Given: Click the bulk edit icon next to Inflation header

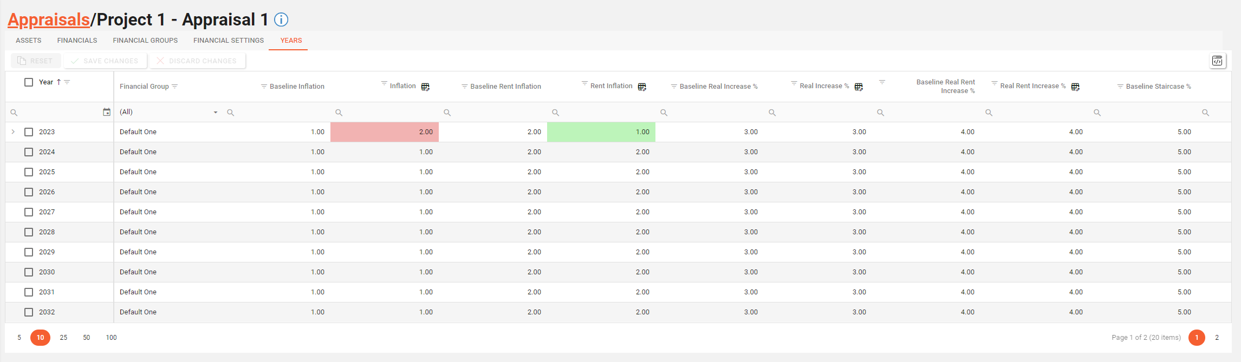Looking at the screenshot, I should point(425,87).
